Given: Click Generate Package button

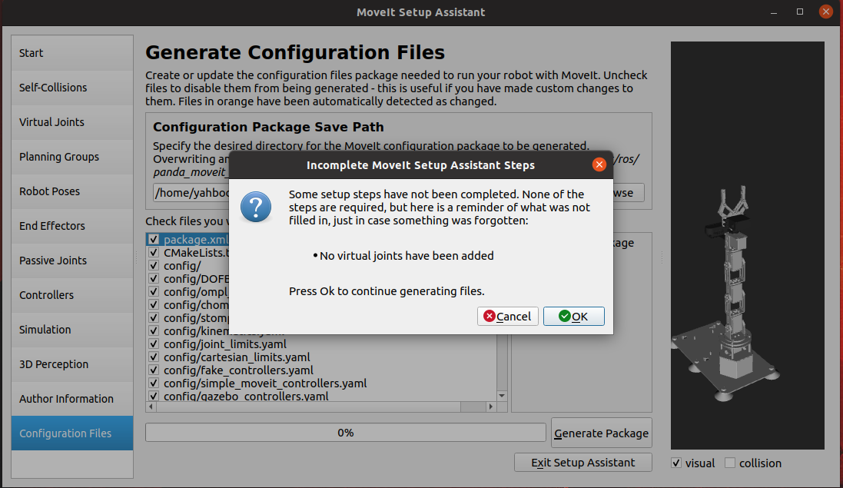Looking at the screenshot, I should [601, 433].
